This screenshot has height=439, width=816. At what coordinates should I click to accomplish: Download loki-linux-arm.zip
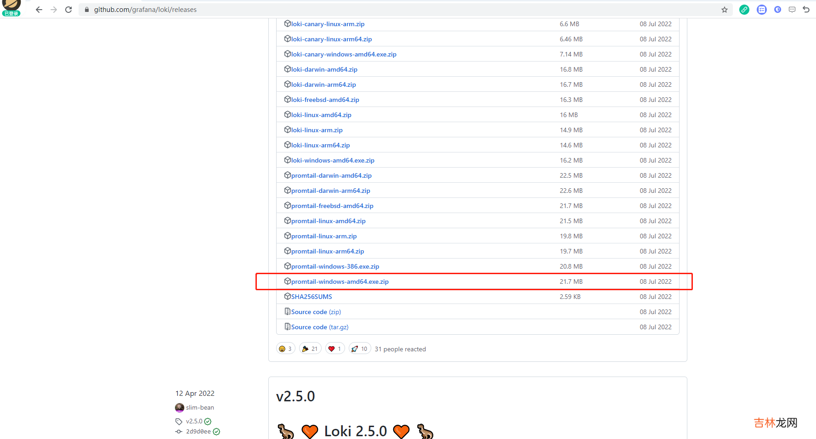pyautogui.click(x=317, y=130)
